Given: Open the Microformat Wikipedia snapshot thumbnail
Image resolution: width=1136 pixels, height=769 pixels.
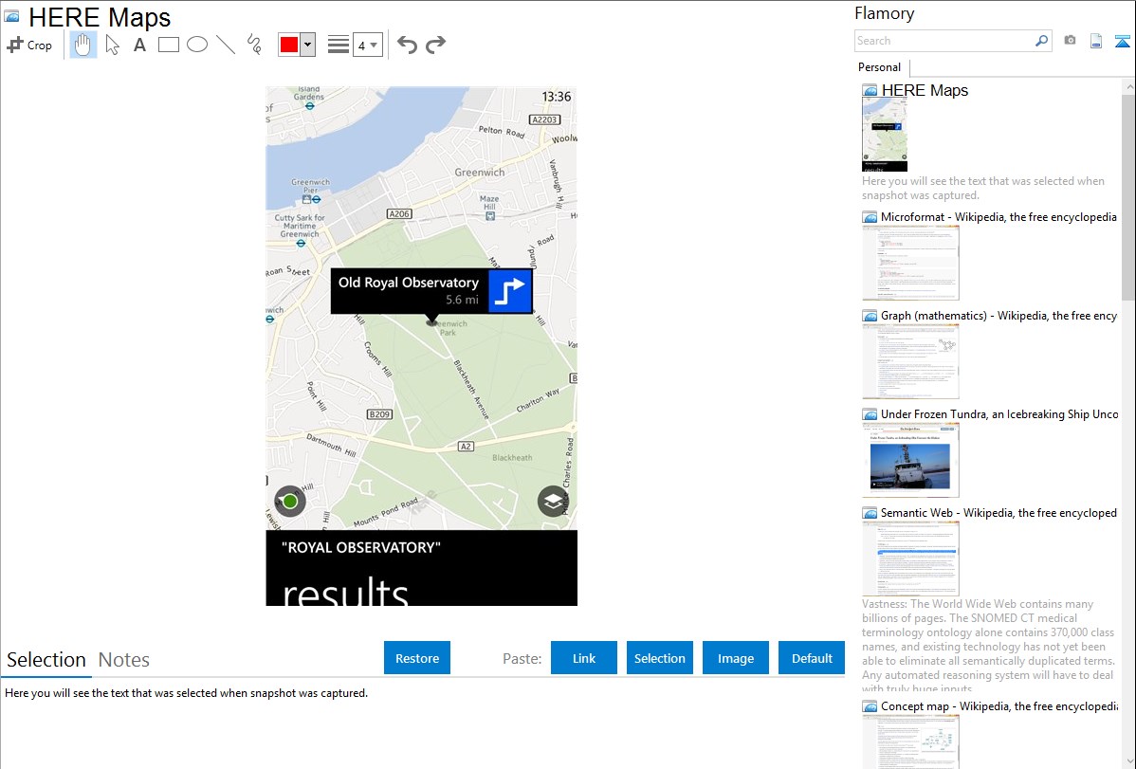Looking at the screenshot, I should click(910, 263).
